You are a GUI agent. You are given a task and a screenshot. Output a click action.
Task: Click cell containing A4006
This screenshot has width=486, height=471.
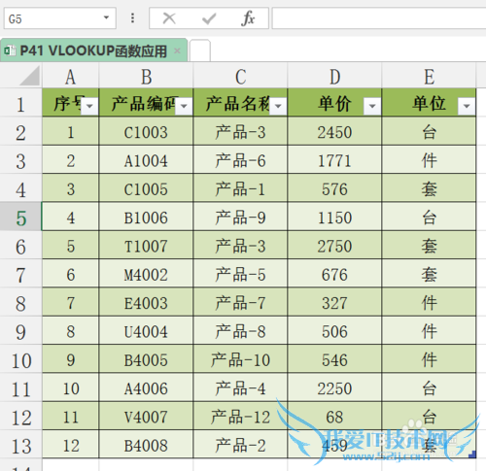[146, 388]
